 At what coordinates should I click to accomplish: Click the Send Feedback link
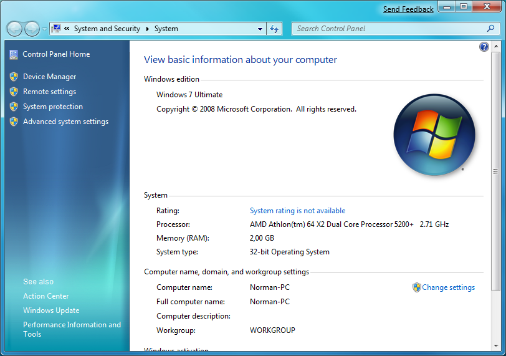pos(408,9)
